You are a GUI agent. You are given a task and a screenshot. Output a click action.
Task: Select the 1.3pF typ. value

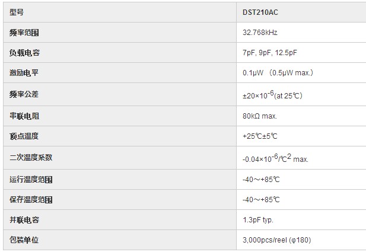click(x=258, y=220)
